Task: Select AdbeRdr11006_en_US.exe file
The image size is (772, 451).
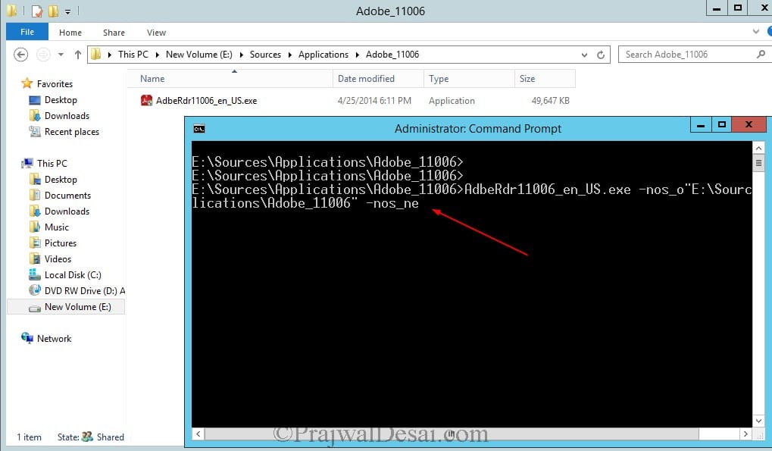Action: pos(206,101)
